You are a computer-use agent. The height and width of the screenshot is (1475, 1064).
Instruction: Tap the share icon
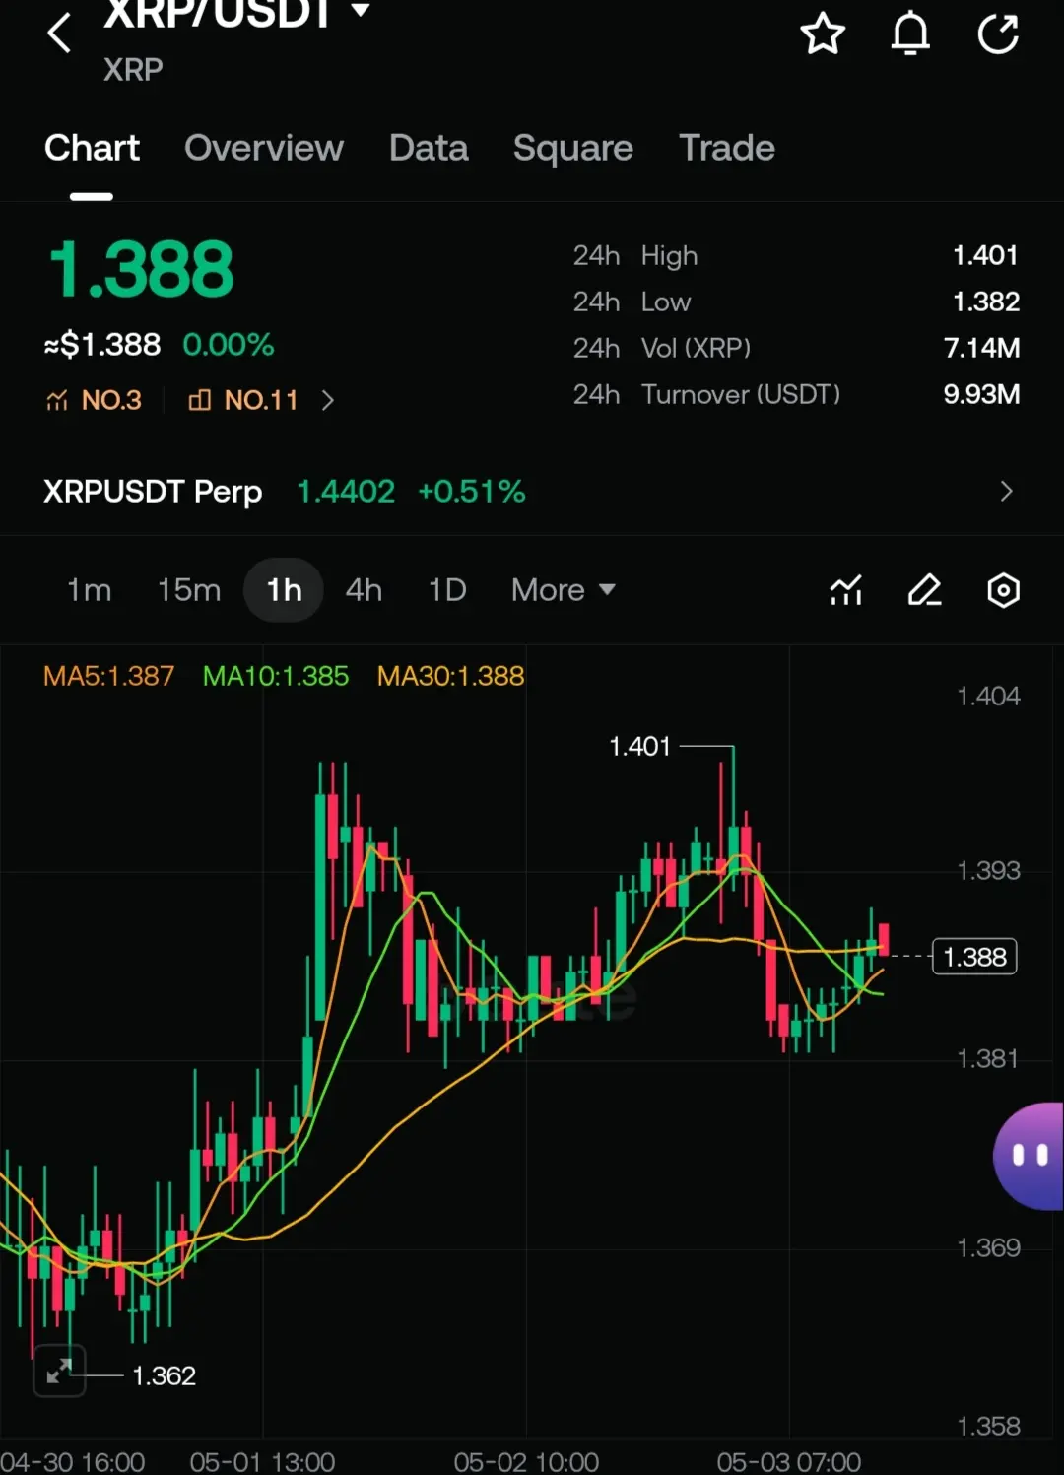tap(998, 34)
